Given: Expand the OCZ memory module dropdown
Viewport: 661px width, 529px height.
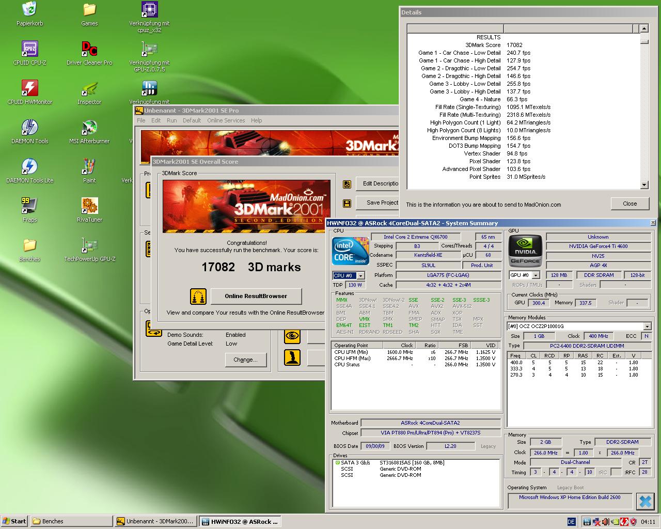Looking at the screenshot, I should pos(648,326).
